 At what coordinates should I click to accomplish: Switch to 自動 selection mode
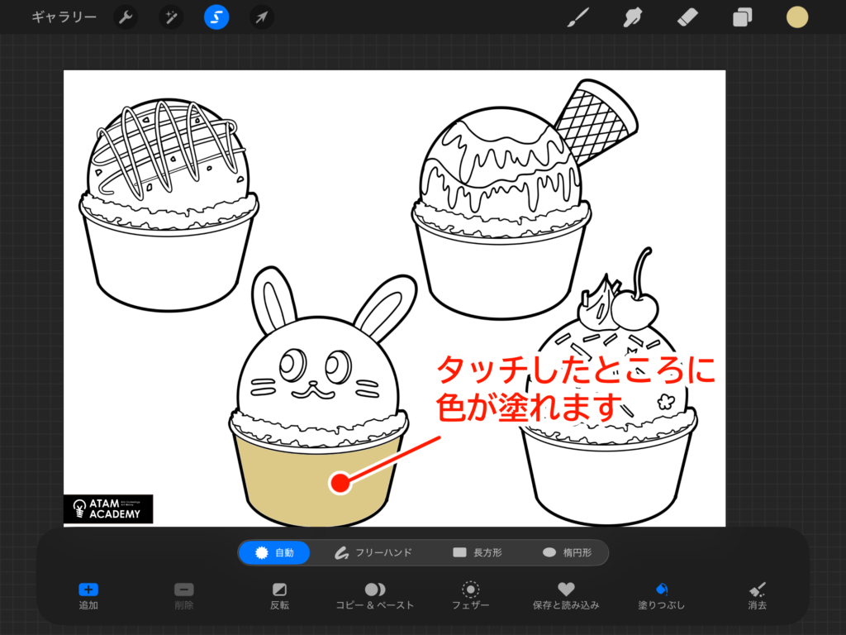[274, 552]
